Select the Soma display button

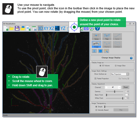pos(96,37)
